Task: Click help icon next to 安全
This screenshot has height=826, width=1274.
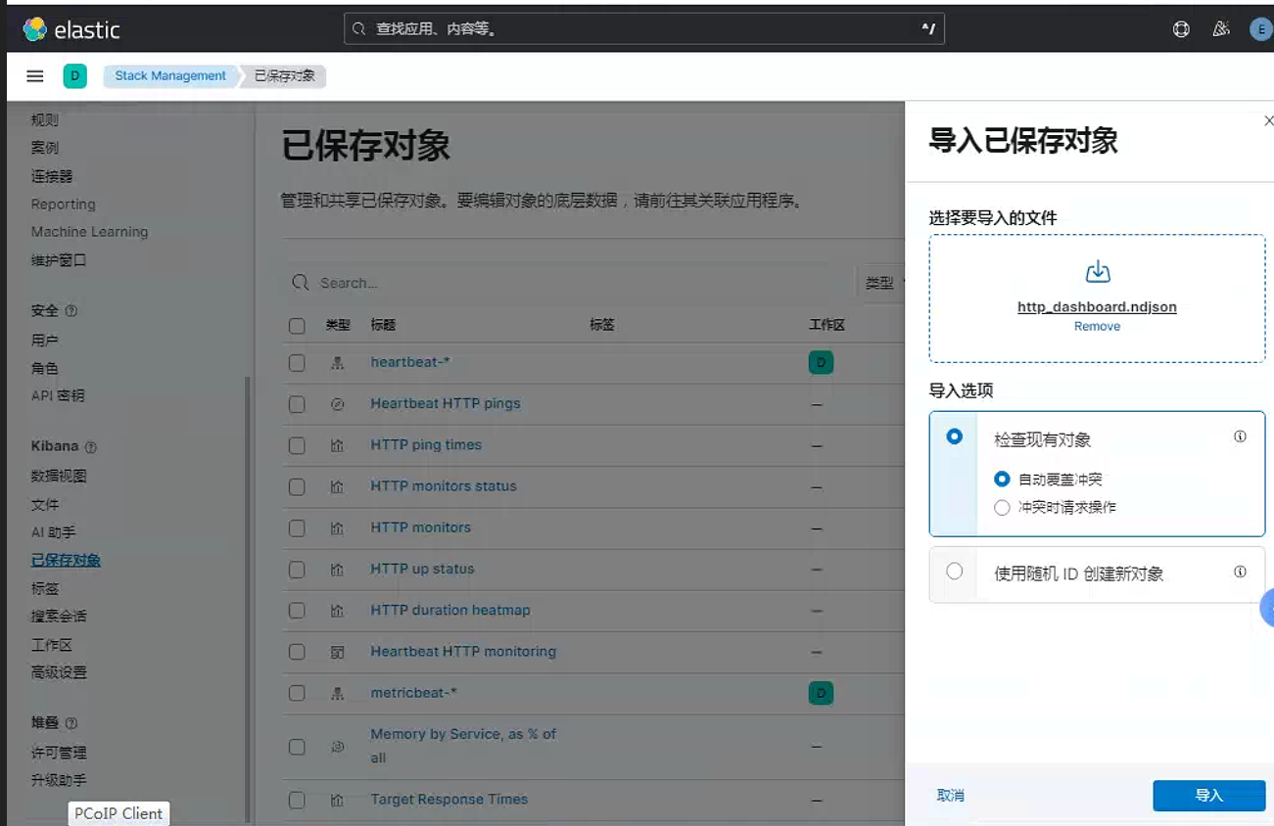Action: pyautogui.click(x=71, y=311)
